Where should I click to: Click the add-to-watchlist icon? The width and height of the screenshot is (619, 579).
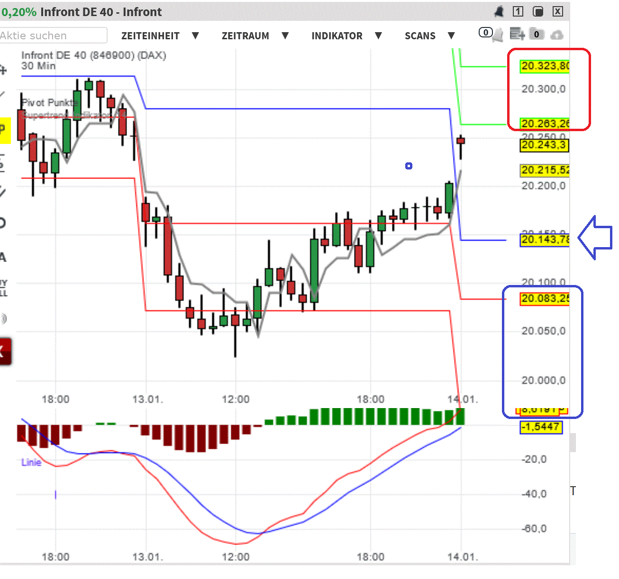point(517,35)
